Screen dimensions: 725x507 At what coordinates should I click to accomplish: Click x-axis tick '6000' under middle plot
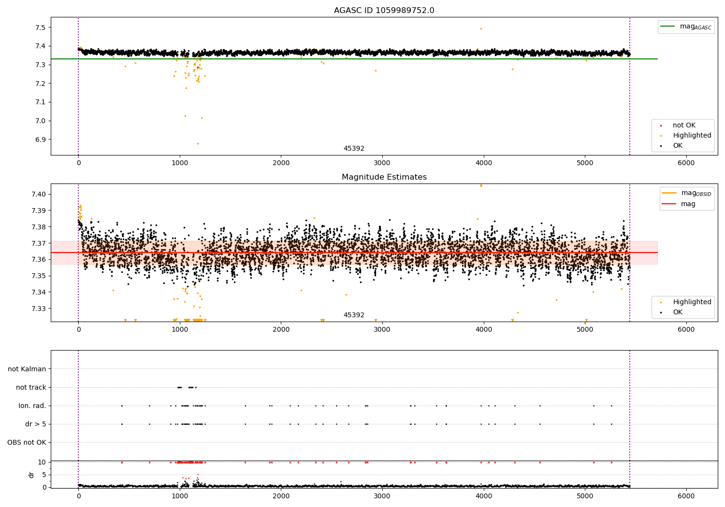pyautogui.click(x=686, y=330)
